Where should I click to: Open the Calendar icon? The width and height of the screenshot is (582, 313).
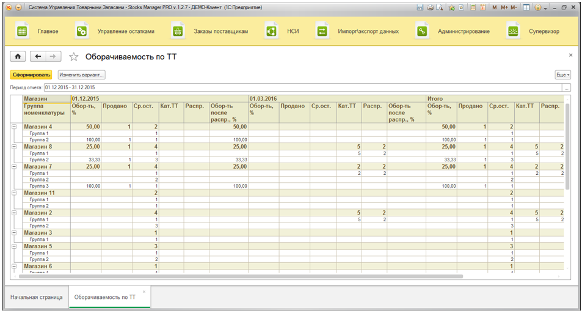pos(483,7)
